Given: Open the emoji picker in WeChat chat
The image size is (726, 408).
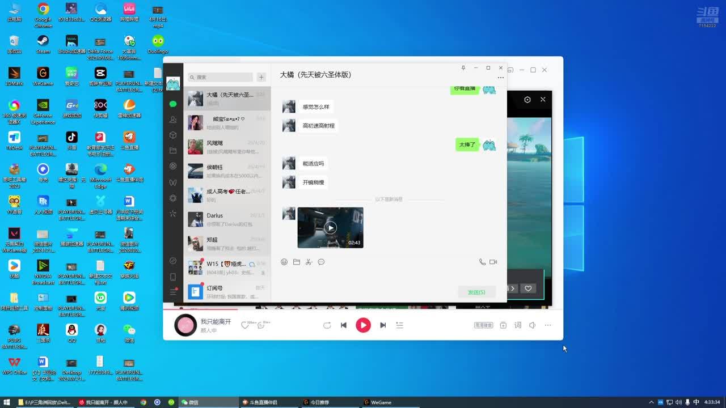Looking at the screenshot, I should 284,262.
